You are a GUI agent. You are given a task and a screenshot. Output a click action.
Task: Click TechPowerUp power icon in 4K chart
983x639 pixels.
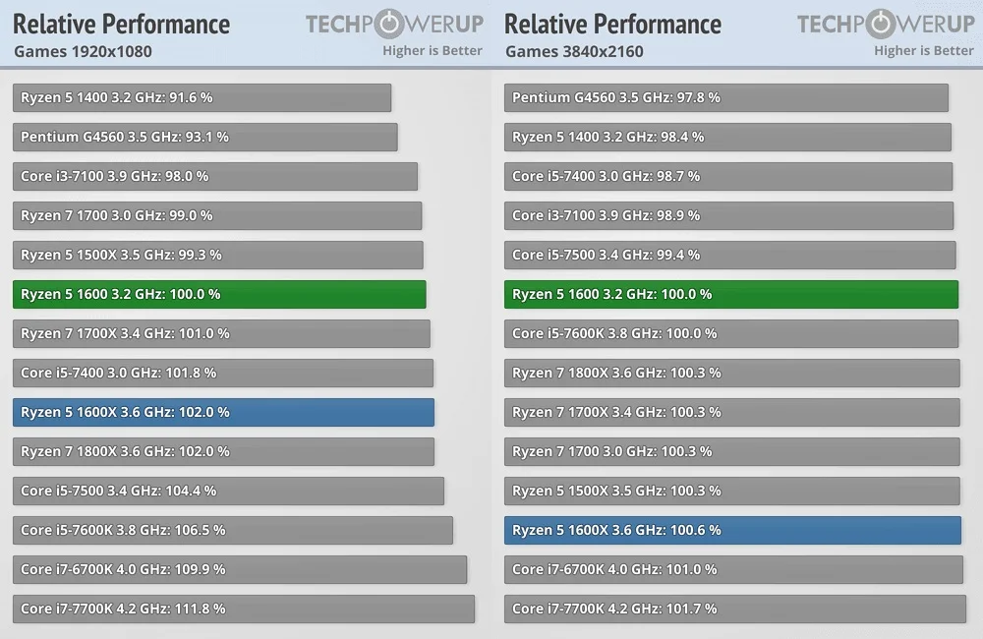point(881,24)
